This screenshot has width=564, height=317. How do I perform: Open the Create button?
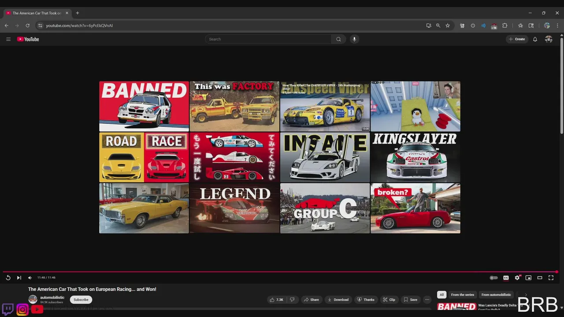517,39
